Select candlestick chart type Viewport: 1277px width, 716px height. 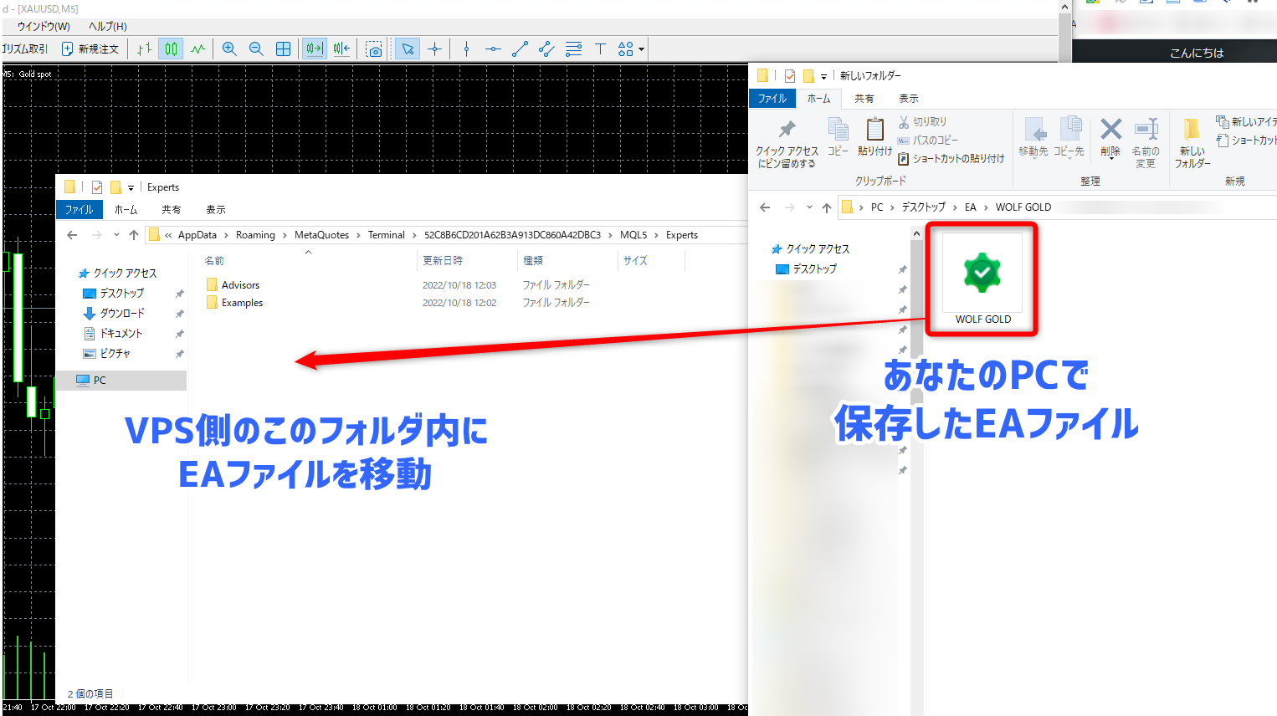[171, 49]
